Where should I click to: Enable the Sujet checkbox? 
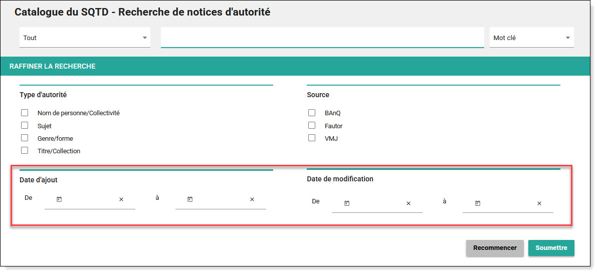[x=25, y=126]
